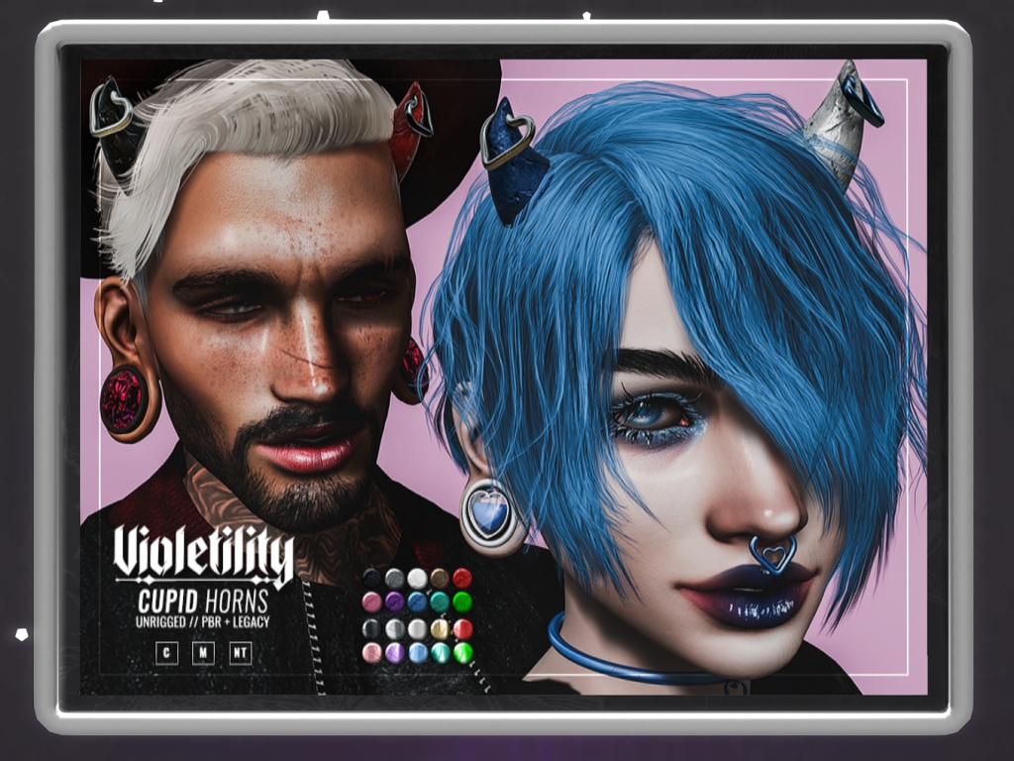The image size is (1014, 761).
Task: Click the M modify permission icon
Action: tap(203, 653)
